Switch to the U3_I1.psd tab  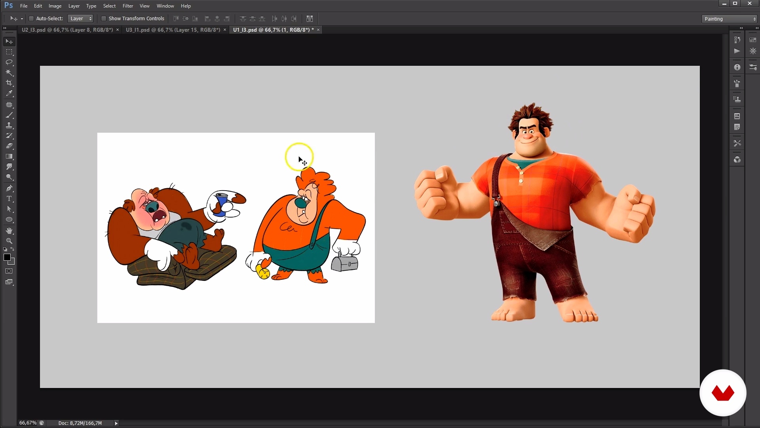(x=173, y=30)
